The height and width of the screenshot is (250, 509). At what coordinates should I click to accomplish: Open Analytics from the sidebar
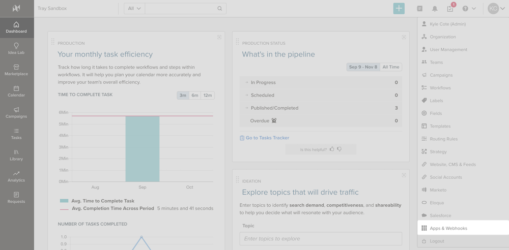click(16, 176)
